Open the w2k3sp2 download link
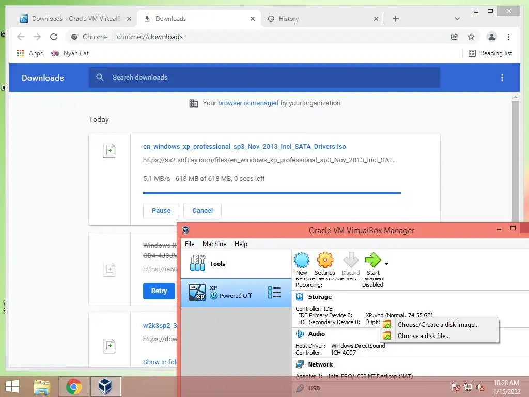529x397 pixels. pyautogui.click(x=160, y=326)
